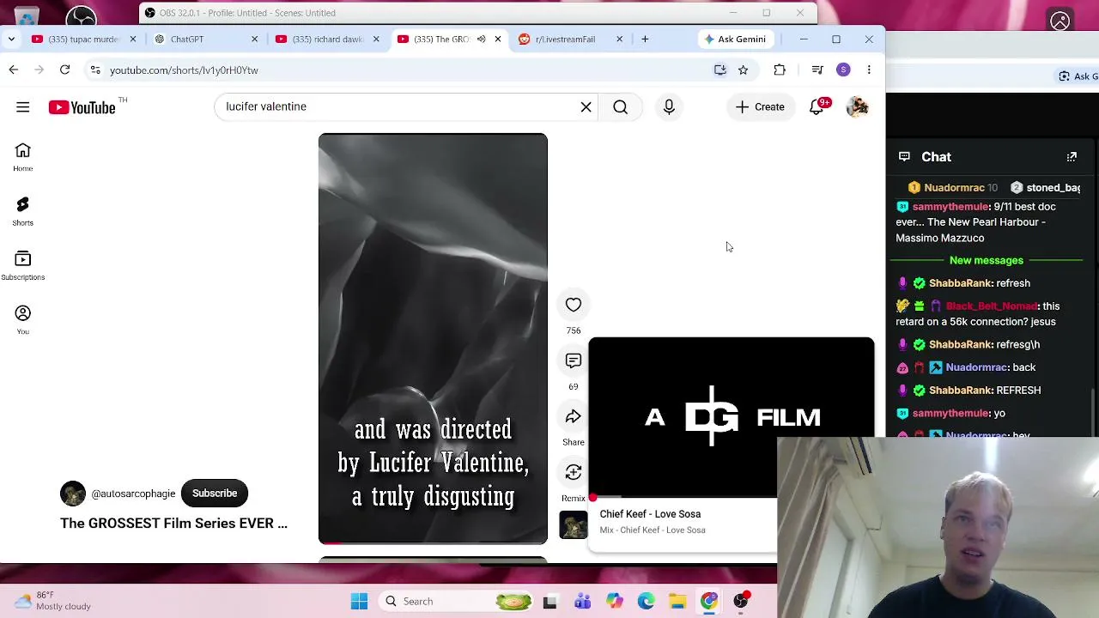Viewport: 1099px width, 618px height.
Task: Open the You section in sidebar
Action: click(23, 320)
